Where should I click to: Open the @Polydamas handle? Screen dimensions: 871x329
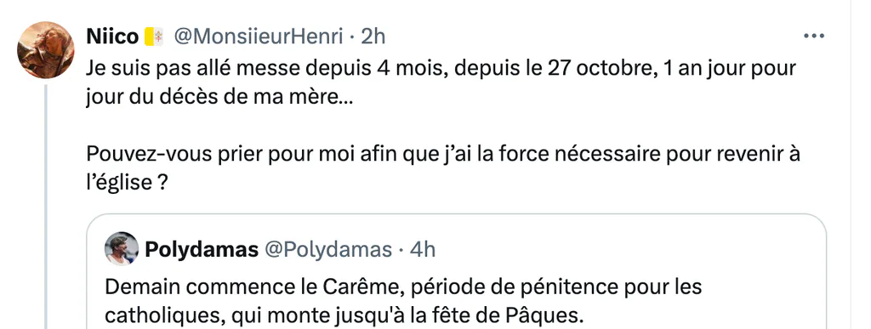point(327,250)
